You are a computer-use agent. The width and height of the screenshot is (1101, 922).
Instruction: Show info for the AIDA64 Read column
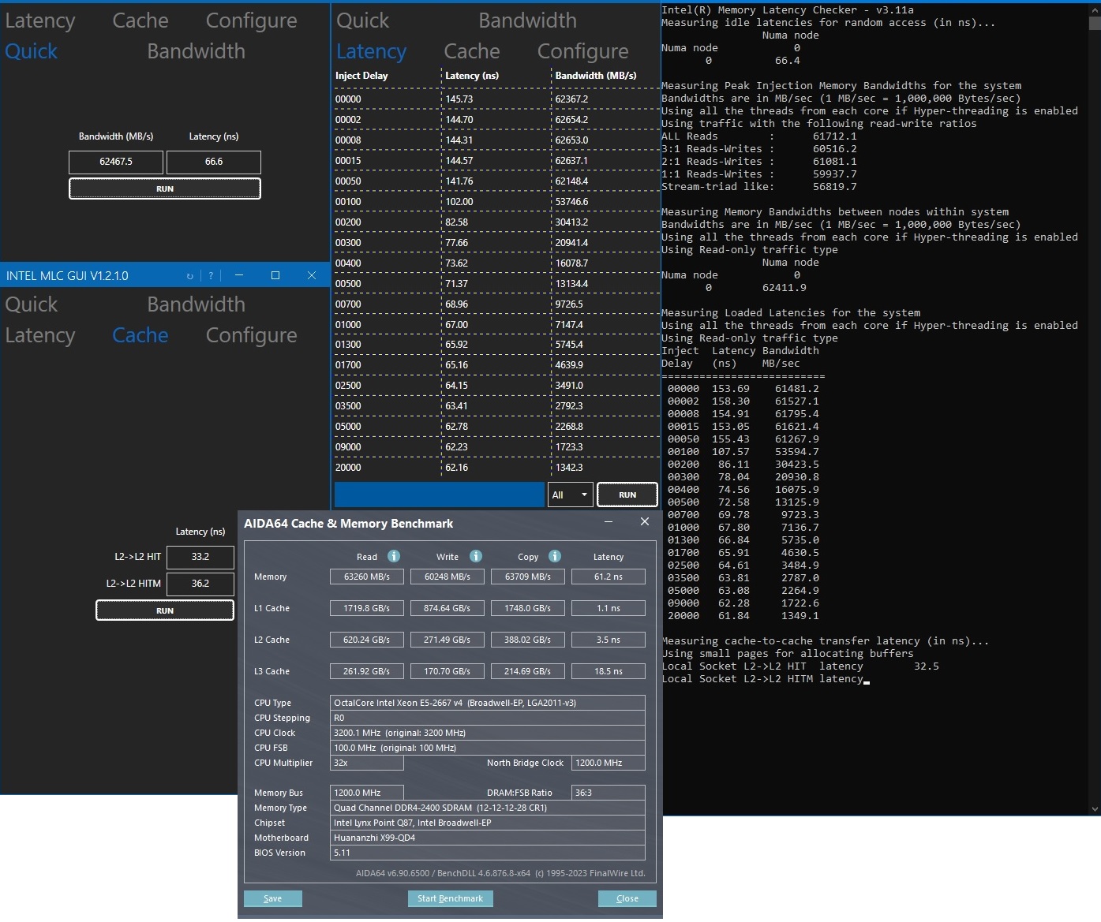394,556
